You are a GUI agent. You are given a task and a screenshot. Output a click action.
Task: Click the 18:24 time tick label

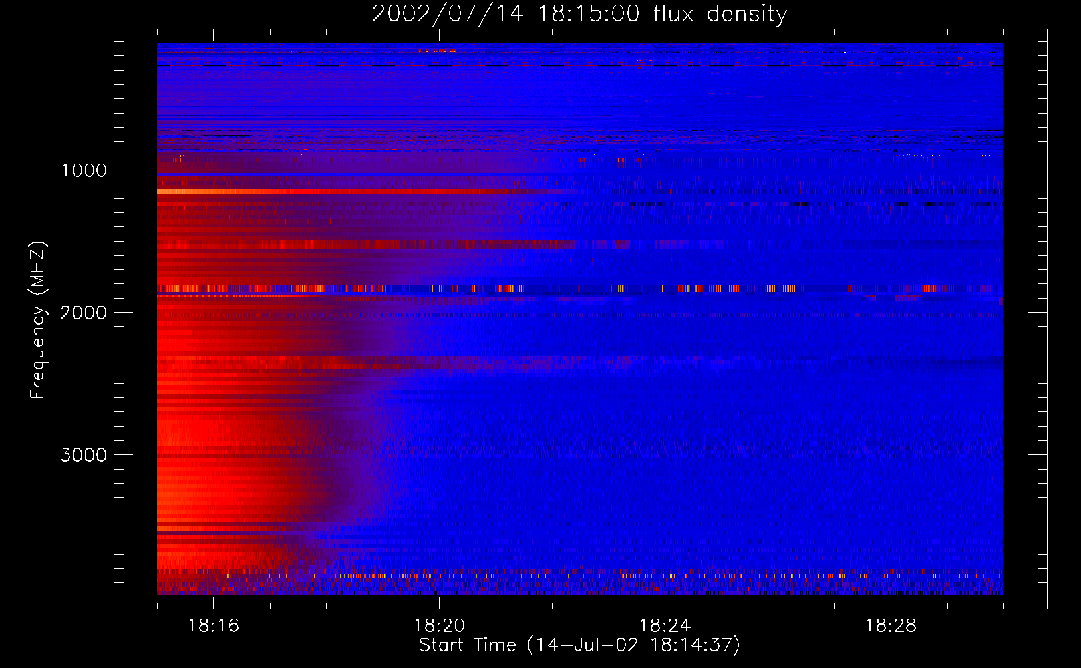point(665,626)
